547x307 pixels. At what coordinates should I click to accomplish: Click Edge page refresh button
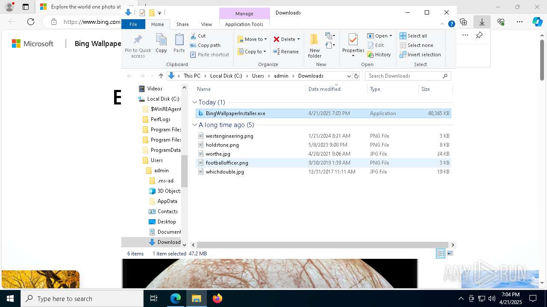(x=30, y=22)
